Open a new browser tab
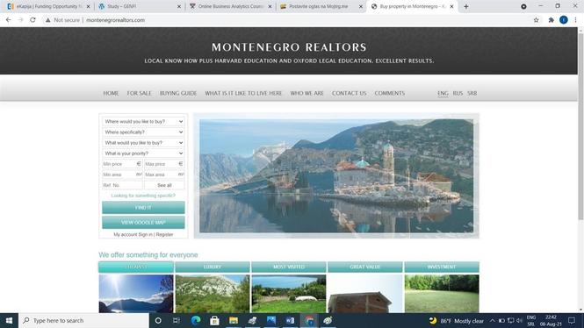Screen dimensions: 584x328 [466, 6]
